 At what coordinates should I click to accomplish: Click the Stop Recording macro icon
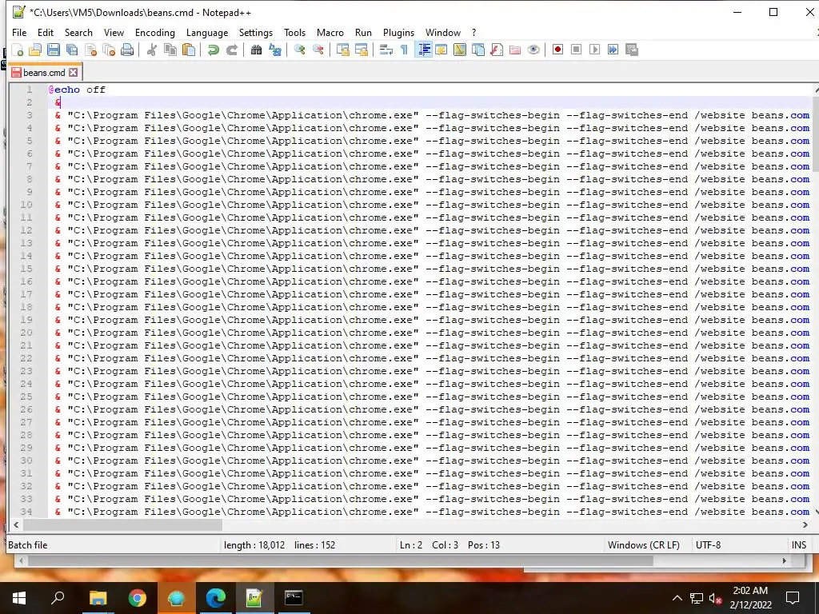pyautogui.click(x=576, y=50)
